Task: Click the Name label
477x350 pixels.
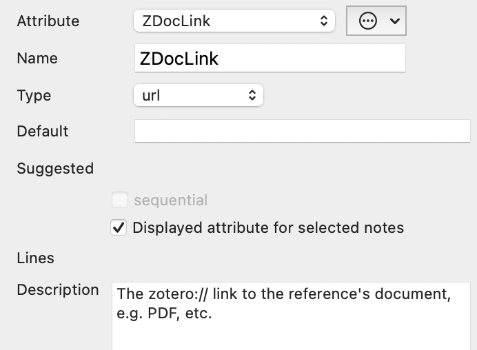Action: pyautogui.click(x=36, y=59)
